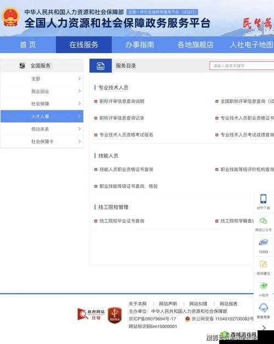This screenshot has width=274, height=344.
Task: Click 京ICP备09079694号-17 link
Action: tap(152, 319)
